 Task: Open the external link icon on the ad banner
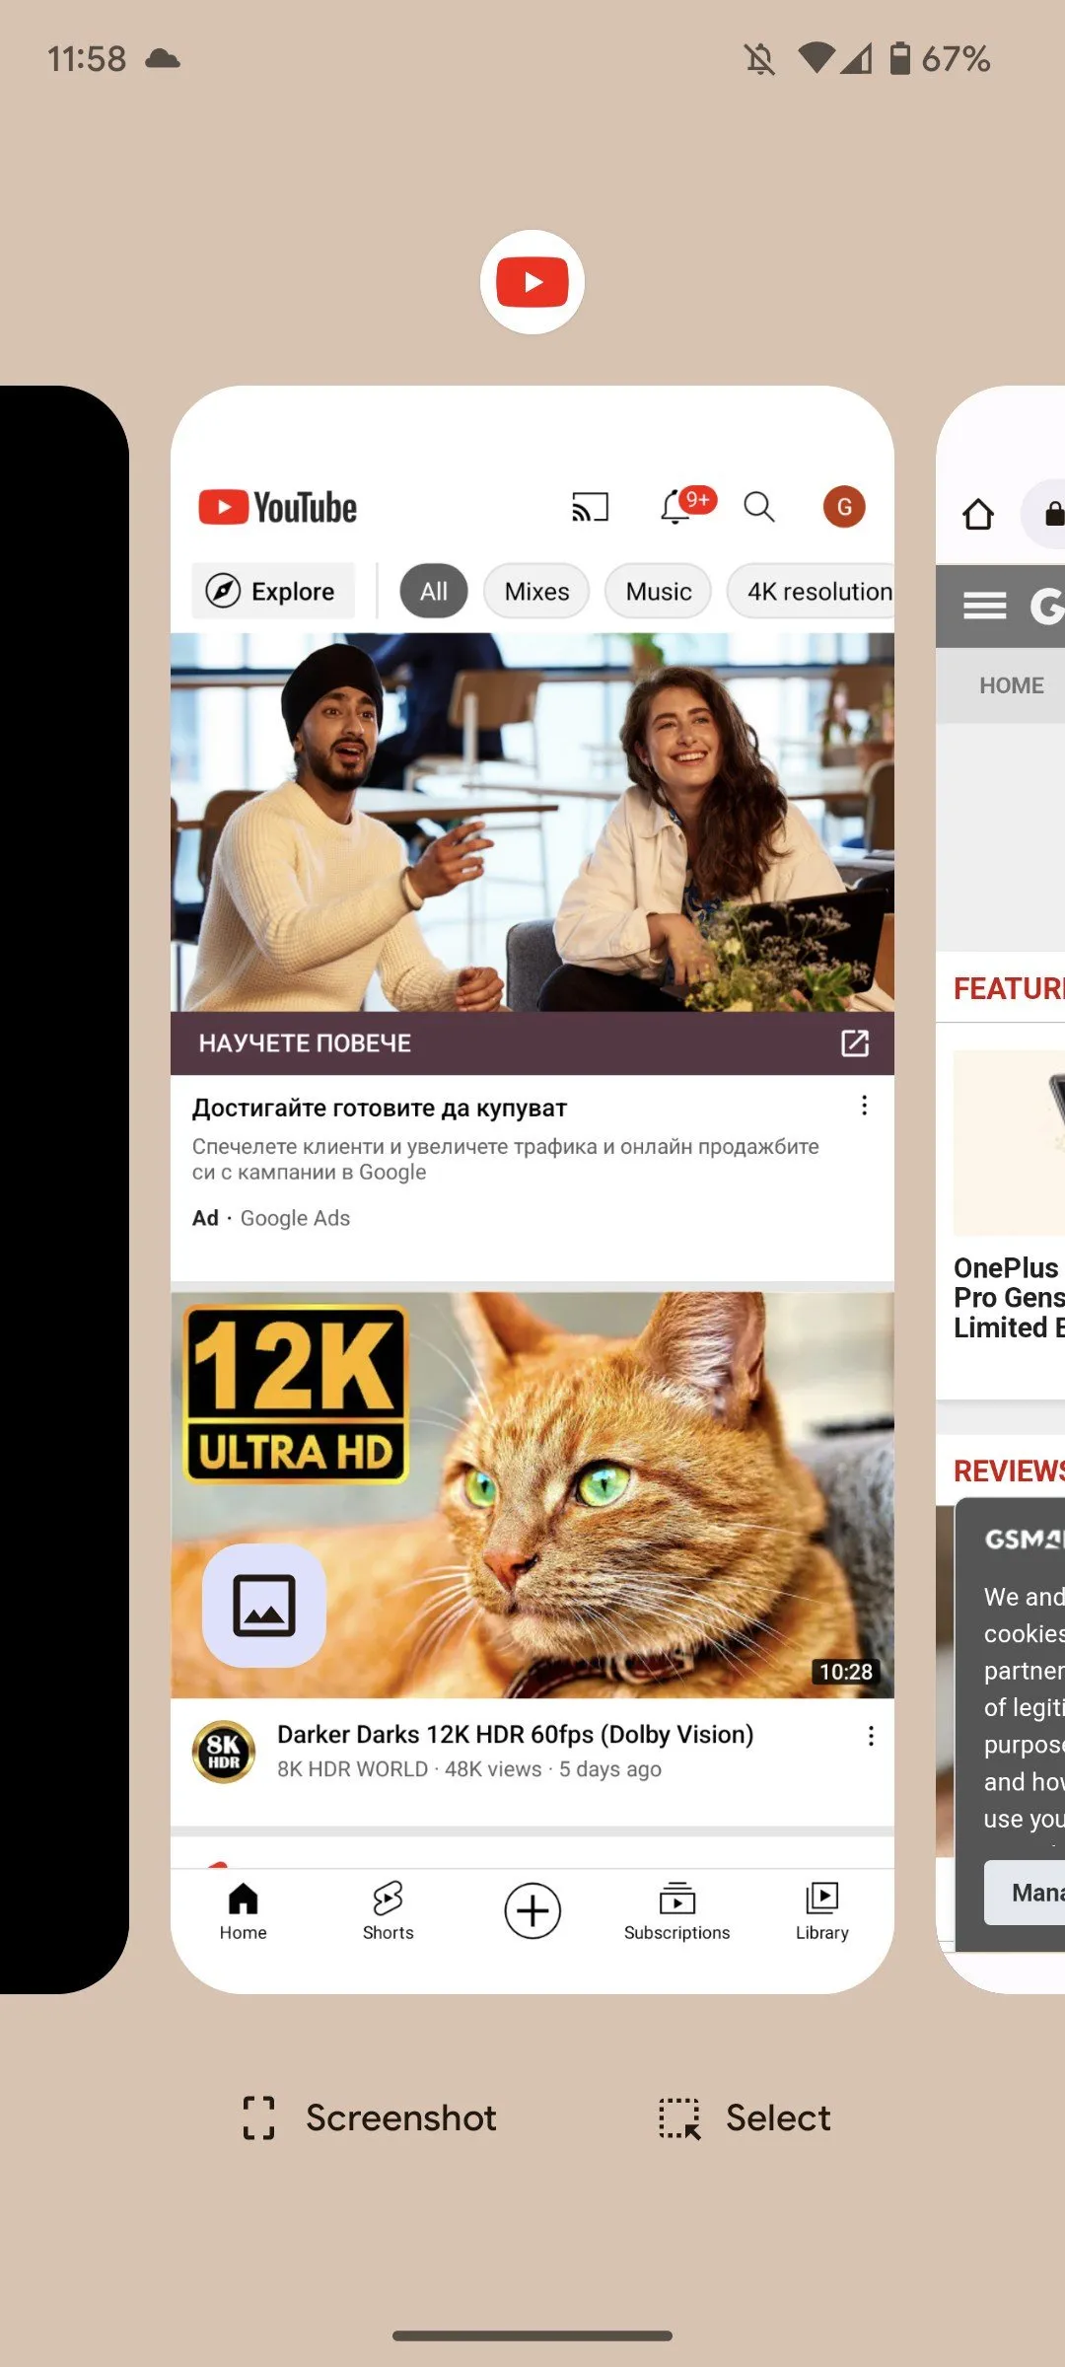point(854,1043)
